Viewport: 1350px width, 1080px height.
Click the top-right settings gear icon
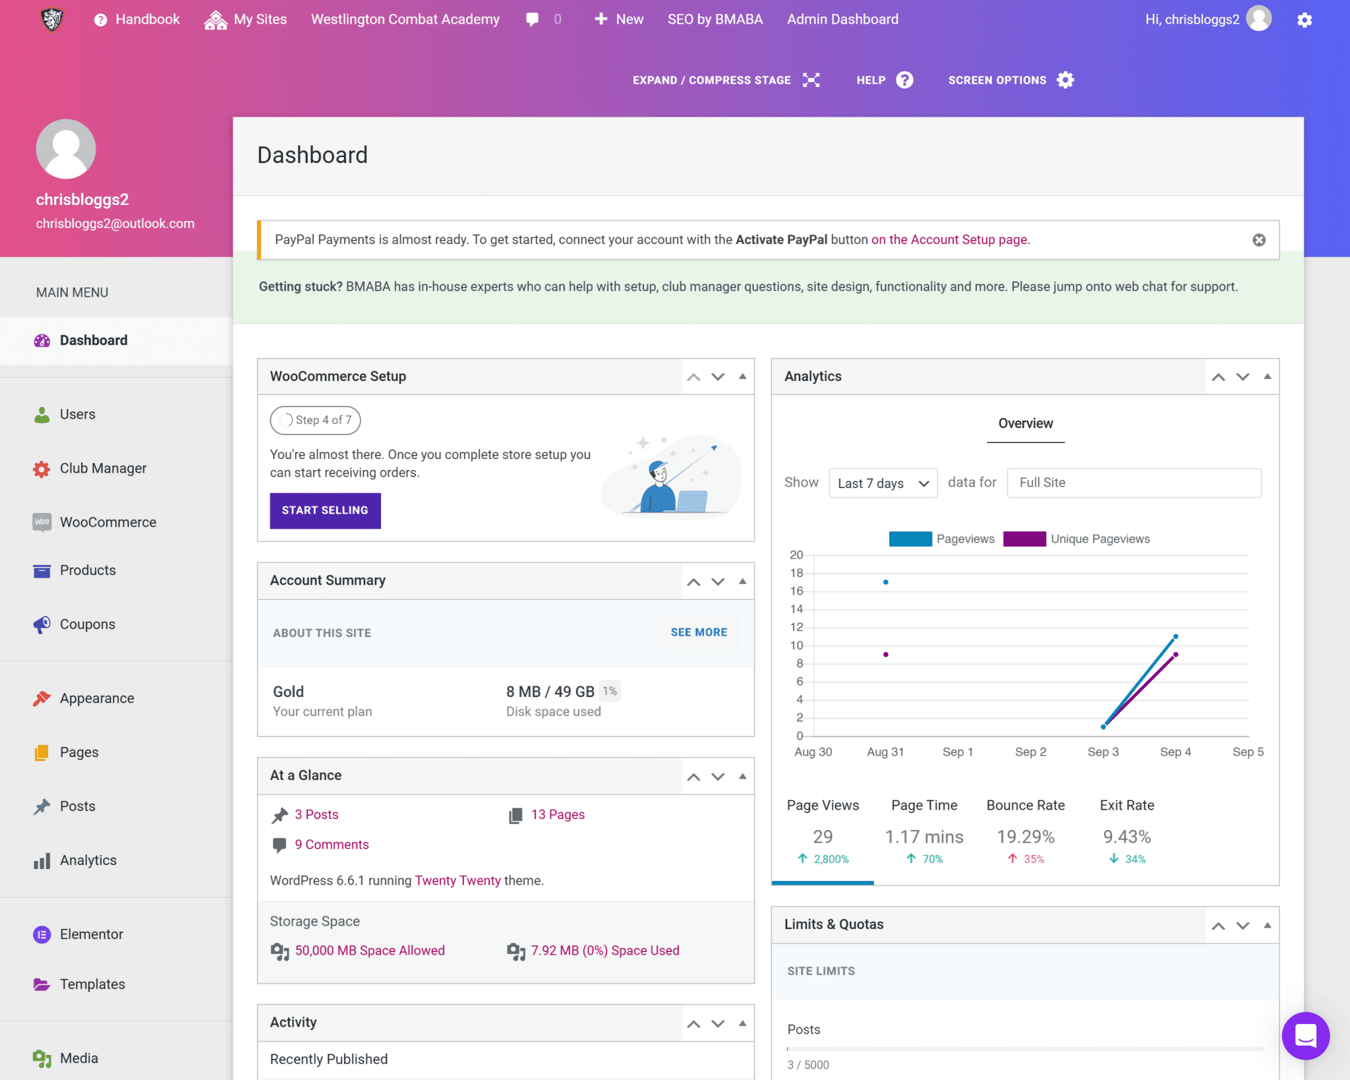[1305, 20]
